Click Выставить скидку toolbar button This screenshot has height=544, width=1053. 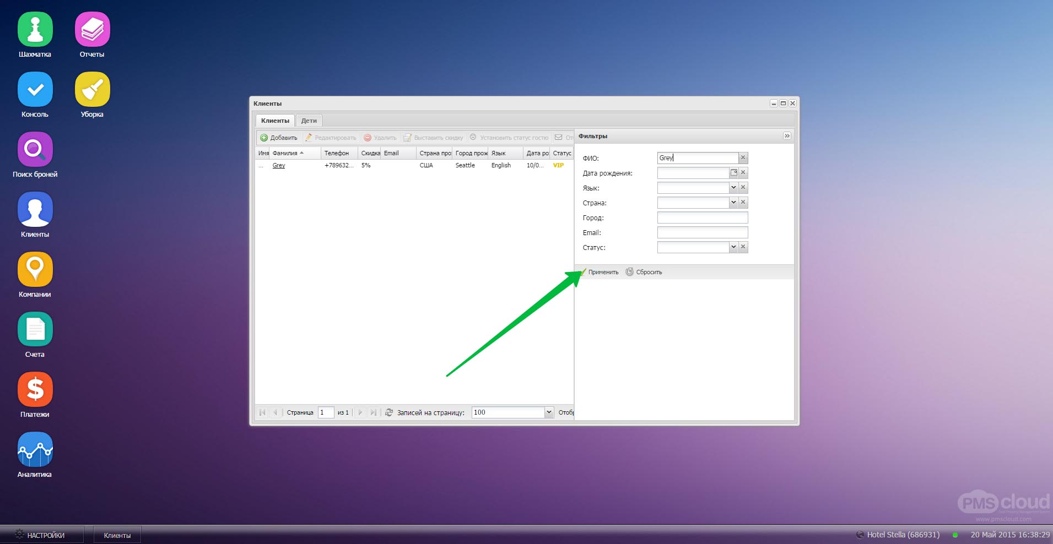click(433, 138)
